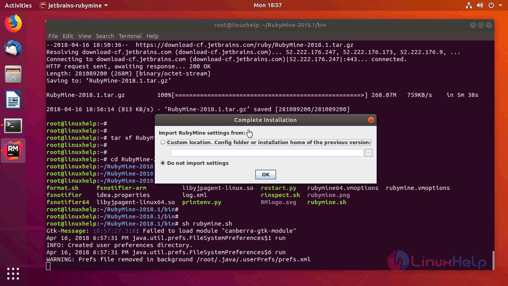Click RMlogo.svg in terminal listing
The height and width of the screenshot is (286, 508).
coord(278,202)
